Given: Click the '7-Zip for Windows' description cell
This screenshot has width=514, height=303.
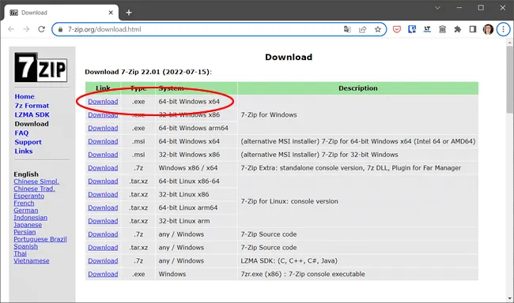Looking at the screenshot, I should [x=358, y=115].
